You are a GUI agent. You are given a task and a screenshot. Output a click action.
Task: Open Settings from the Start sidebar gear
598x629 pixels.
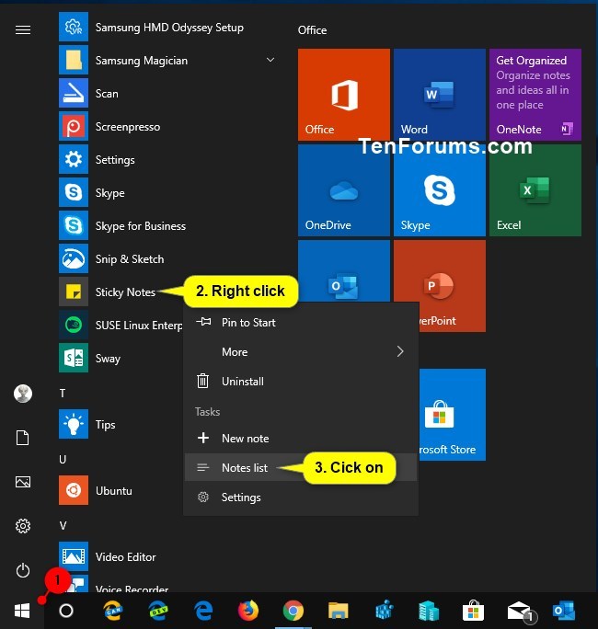[x=23, y=526]
